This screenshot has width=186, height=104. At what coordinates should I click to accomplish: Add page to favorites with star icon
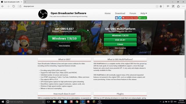[x=161, y=6]
